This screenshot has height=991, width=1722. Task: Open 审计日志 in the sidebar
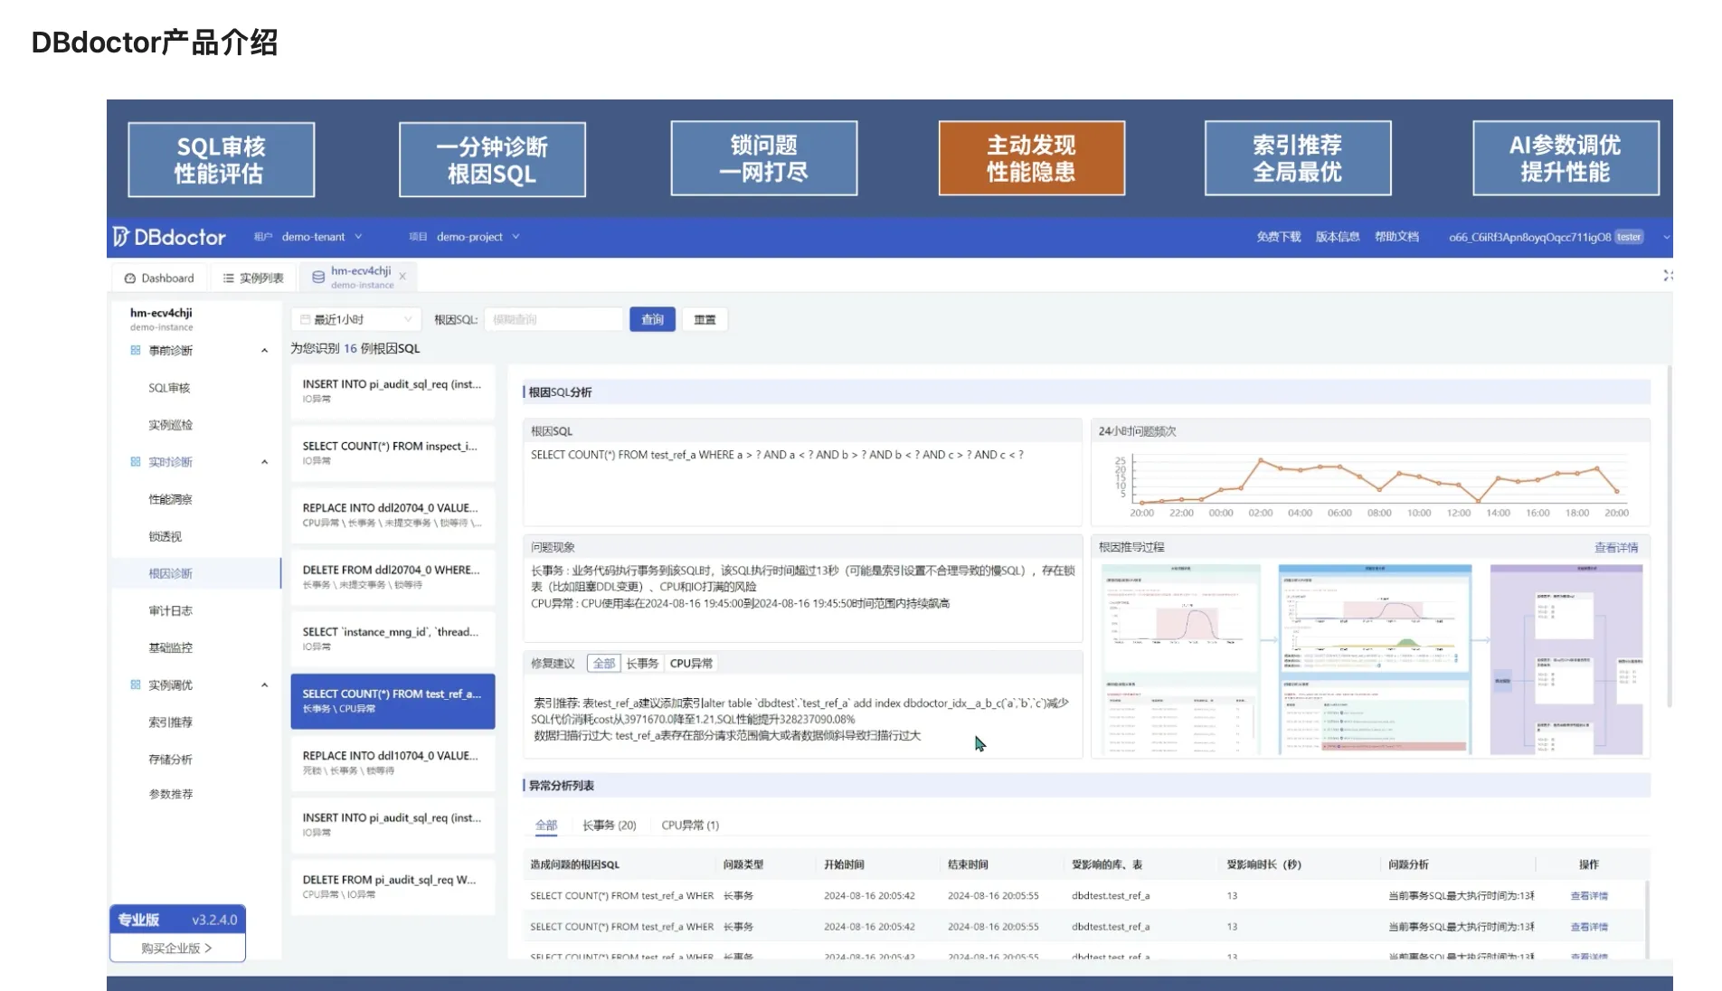click(170, 610)
